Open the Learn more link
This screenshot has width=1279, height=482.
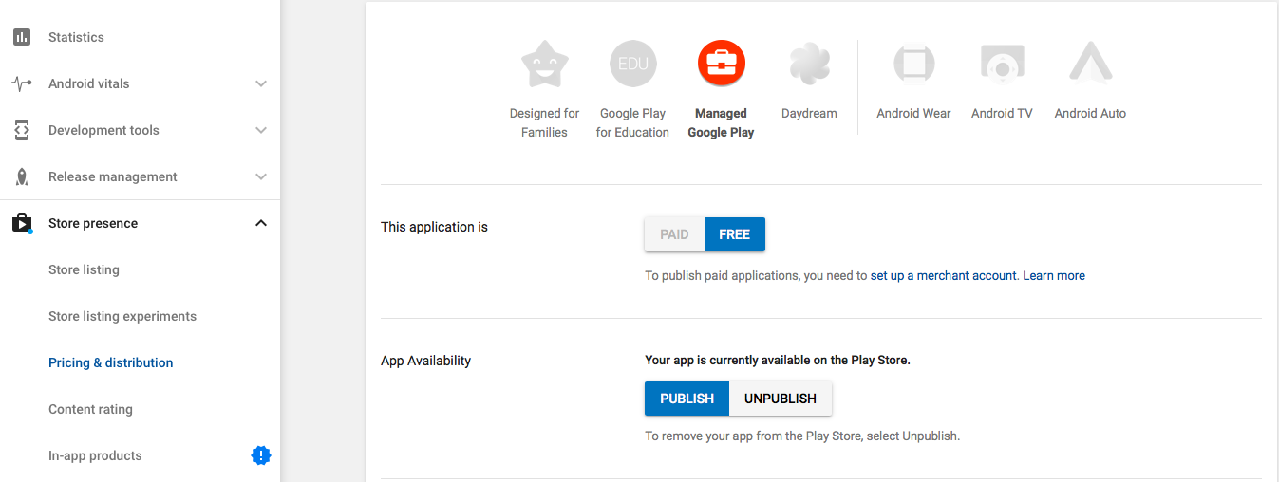coord(1054,275)
